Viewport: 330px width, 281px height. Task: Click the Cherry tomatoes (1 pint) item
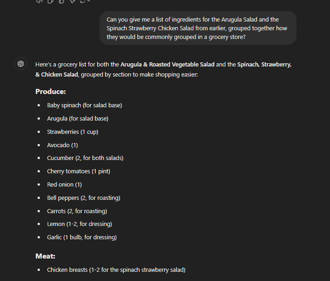(x=78, y=171)
